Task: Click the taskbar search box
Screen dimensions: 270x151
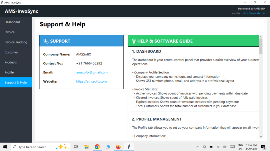Action: pyautogui.click(x=40, y=147)
